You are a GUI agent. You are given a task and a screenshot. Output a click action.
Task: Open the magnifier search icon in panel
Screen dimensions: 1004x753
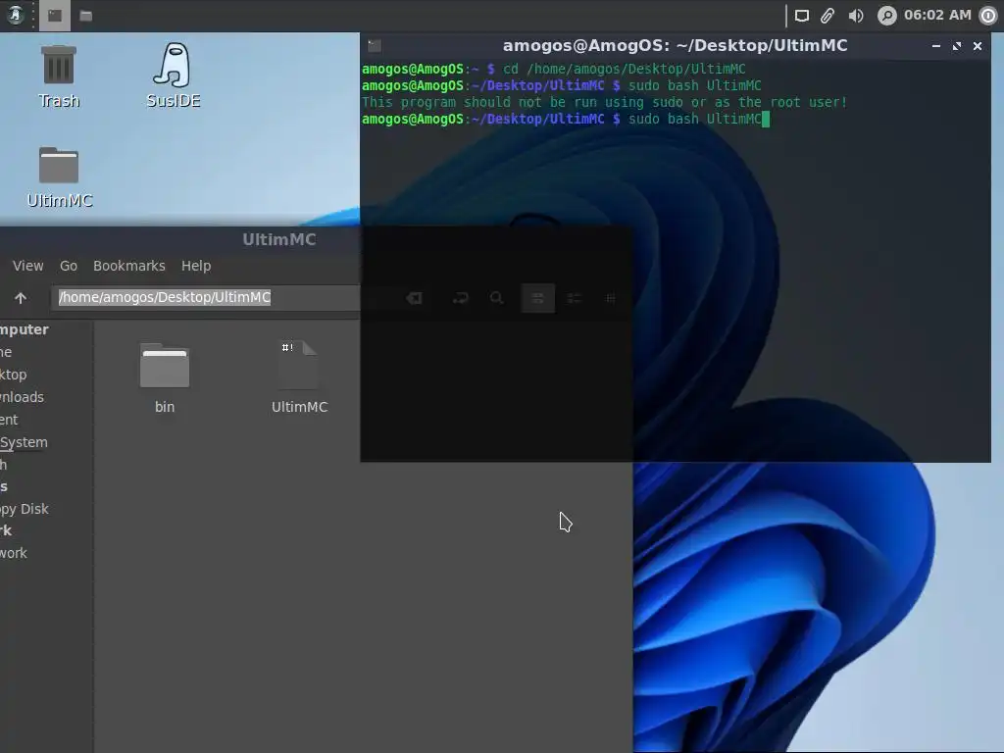tap(886, 16)
